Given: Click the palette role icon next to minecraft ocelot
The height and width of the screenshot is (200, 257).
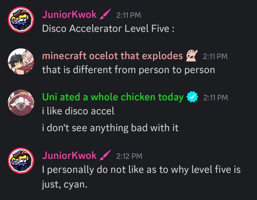Looking at the screenshot, I should [x=192, y=56].
